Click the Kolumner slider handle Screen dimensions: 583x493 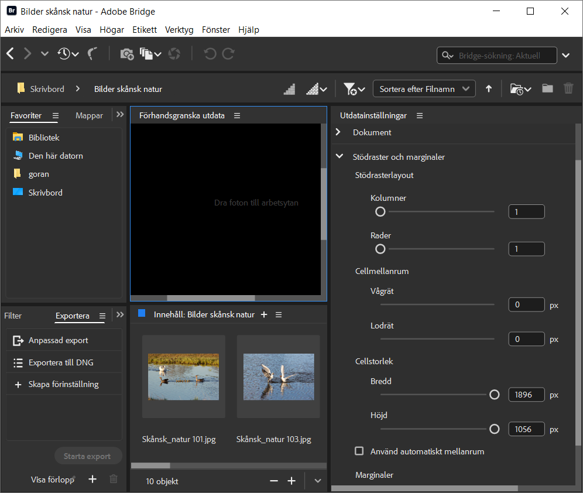pos(380,211)
